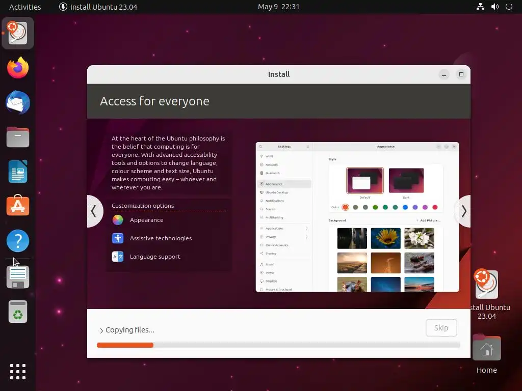The image size is (522, 391).
Task: Select the Default style thumbnail
Action: (x=365, y=181)
